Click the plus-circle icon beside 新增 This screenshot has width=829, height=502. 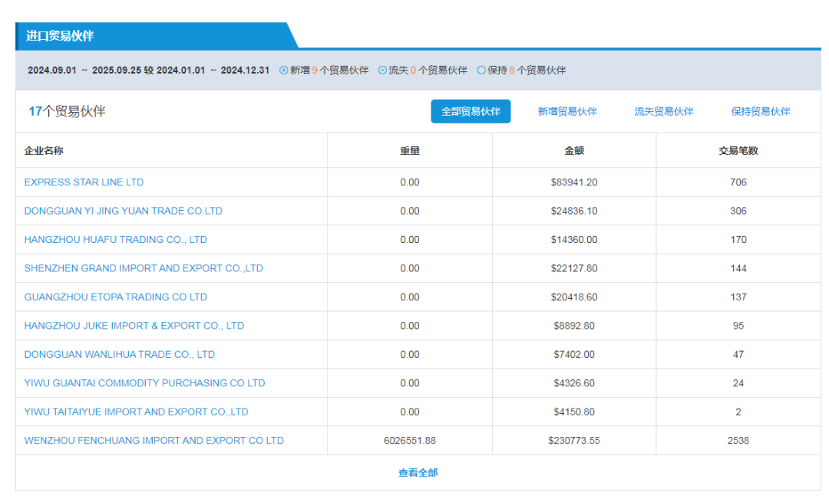coord(284,71)
